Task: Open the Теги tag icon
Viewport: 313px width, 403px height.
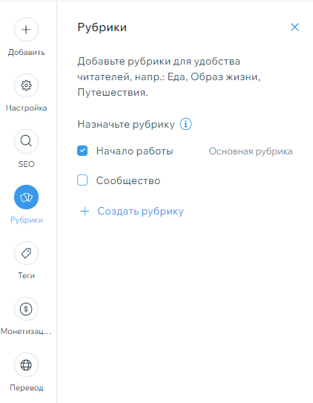Action: point(26,253)
